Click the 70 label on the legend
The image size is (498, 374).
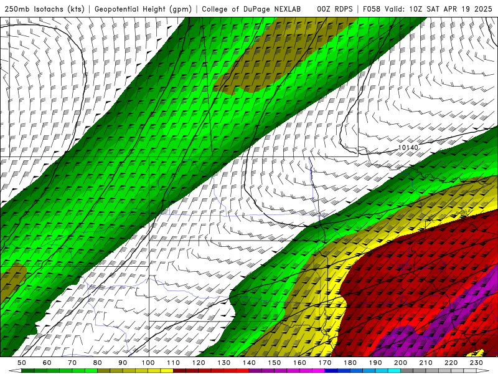point(72,363)
